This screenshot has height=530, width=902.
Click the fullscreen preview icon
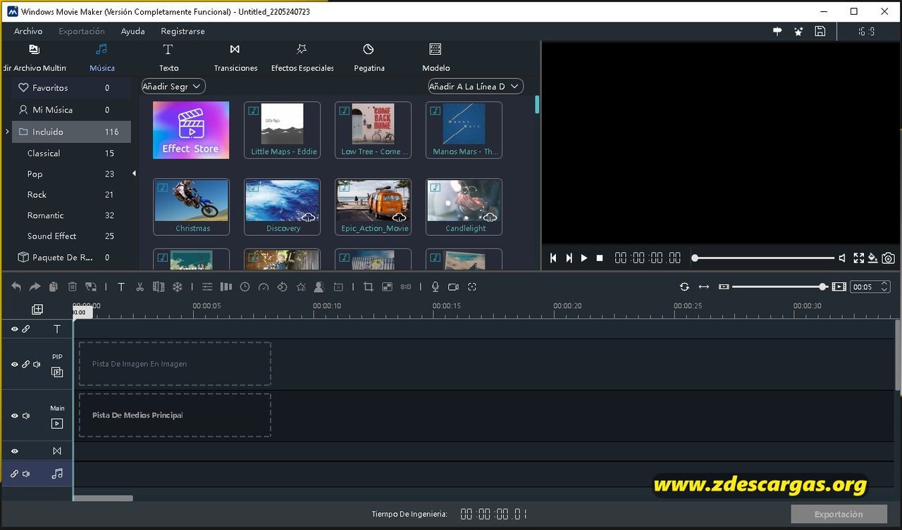tap(858, 258)
